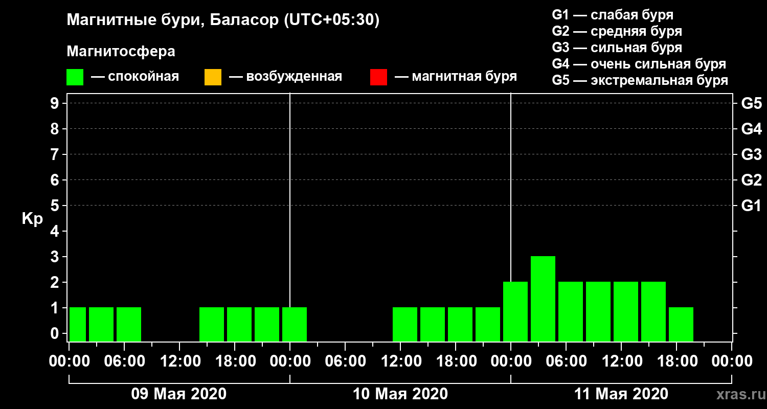
Task: Click the 'возбужденная' legend text
Action: (294, 77)
